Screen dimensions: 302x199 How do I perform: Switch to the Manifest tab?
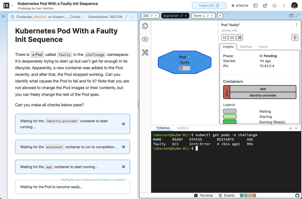[246, 47]
